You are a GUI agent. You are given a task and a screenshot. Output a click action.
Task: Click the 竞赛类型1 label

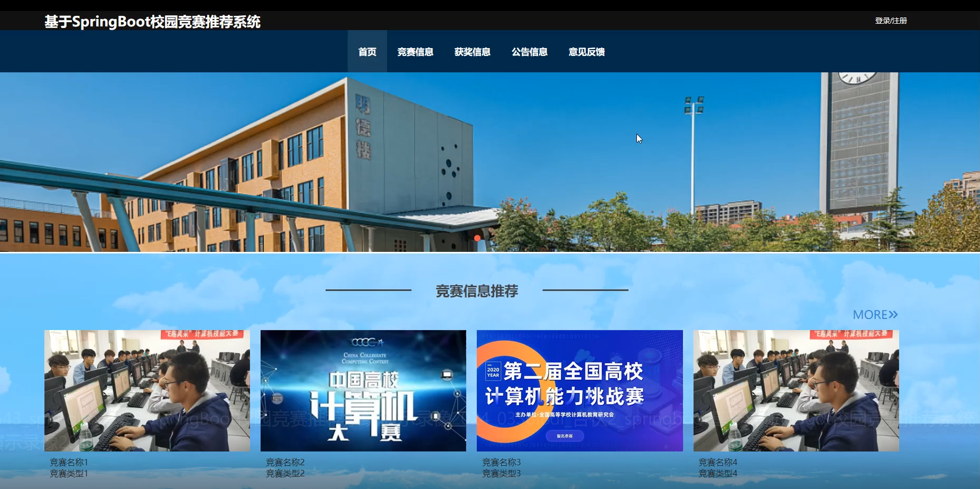[x=69, y=474]
